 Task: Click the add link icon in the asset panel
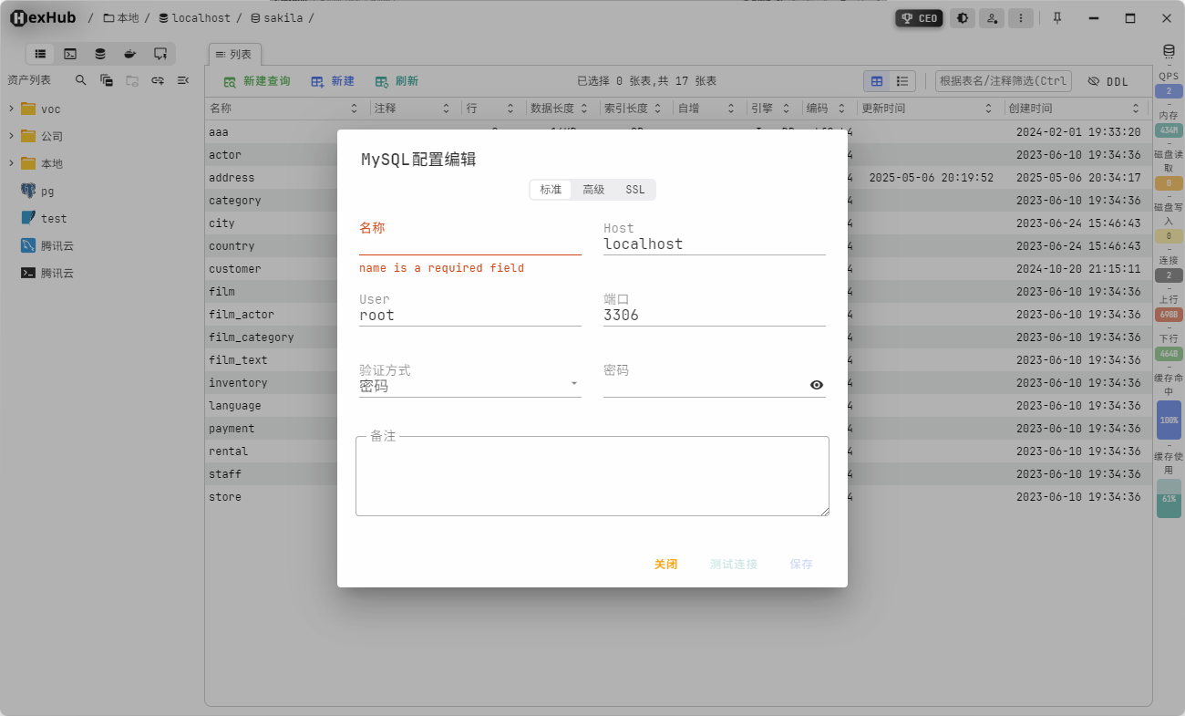(x=156, y=80)
